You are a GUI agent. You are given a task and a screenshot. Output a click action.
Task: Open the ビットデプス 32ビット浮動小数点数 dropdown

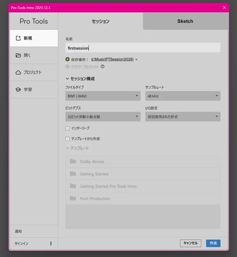[x=103, y=117]
